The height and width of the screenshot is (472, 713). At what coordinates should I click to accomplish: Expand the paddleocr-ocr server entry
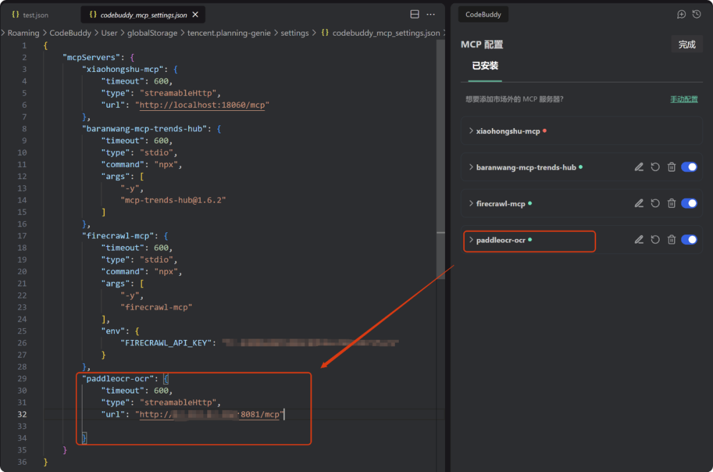(471, 240)
